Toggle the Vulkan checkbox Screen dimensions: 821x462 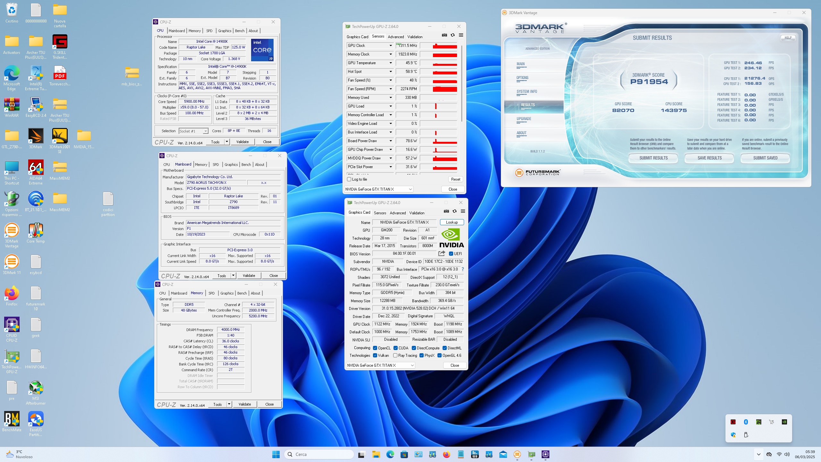point(375,355)
